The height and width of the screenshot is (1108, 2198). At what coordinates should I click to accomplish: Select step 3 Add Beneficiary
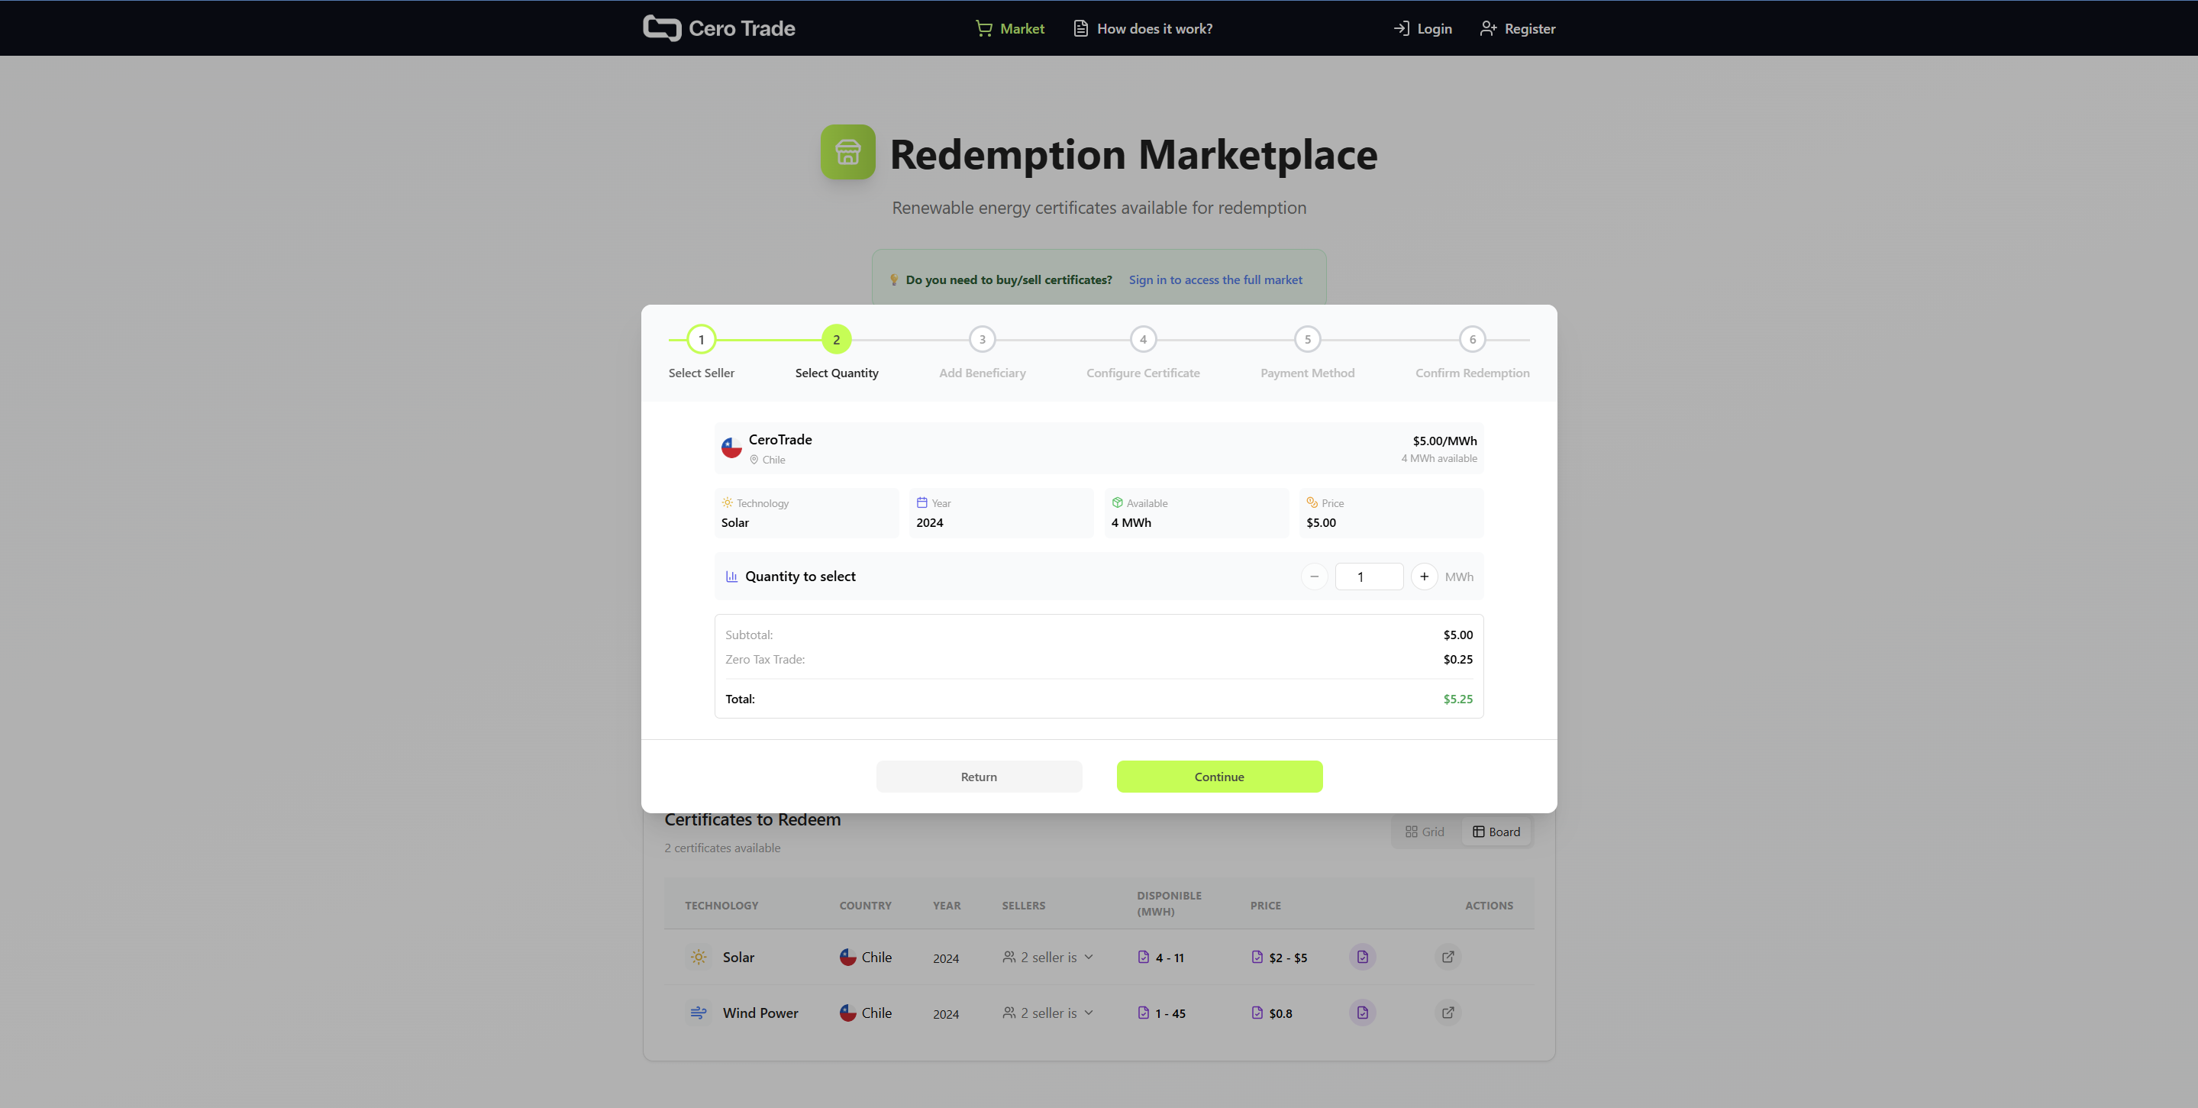[x=981, y=339]
